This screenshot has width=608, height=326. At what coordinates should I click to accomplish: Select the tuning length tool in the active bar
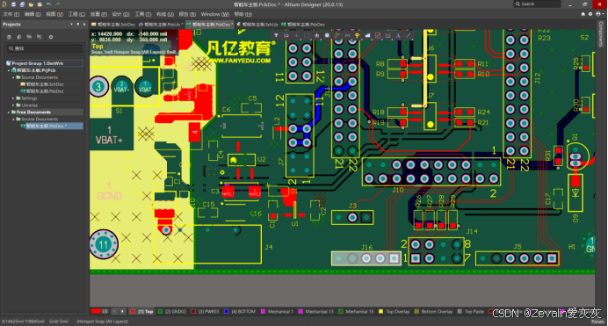347,35
